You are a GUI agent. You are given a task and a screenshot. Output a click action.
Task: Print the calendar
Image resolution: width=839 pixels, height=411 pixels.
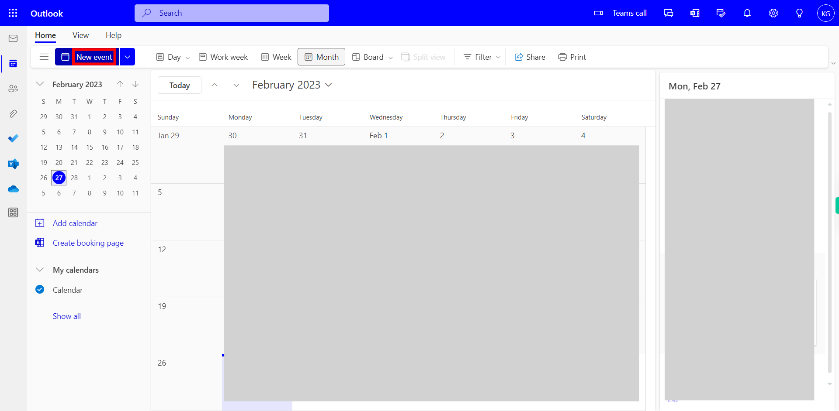572,57
